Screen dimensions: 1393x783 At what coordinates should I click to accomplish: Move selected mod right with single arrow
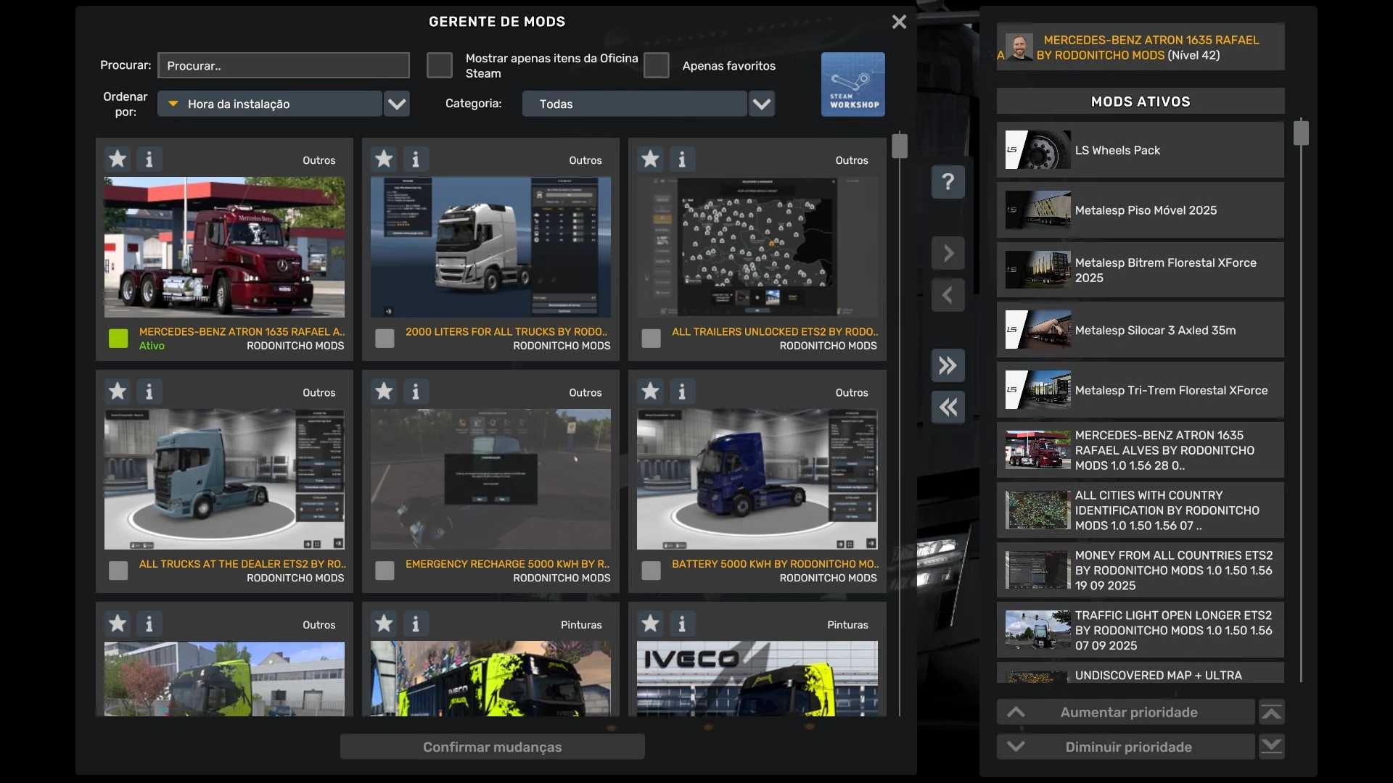948,253
